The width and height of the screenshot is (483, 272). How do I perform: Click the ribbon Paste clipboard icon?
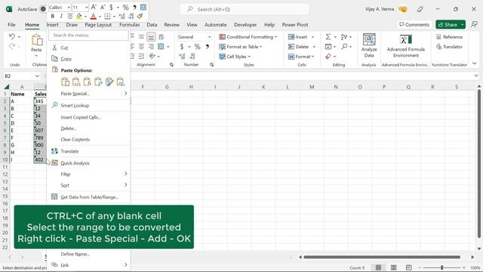coord(37,40)
